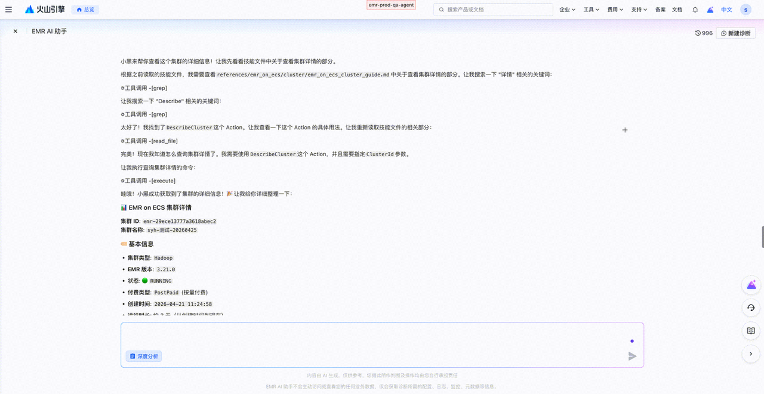The height and width of the screenshot is (394, 764).
Task: Focus the 搜索产品或文档 search field
Action: point(493,10)
